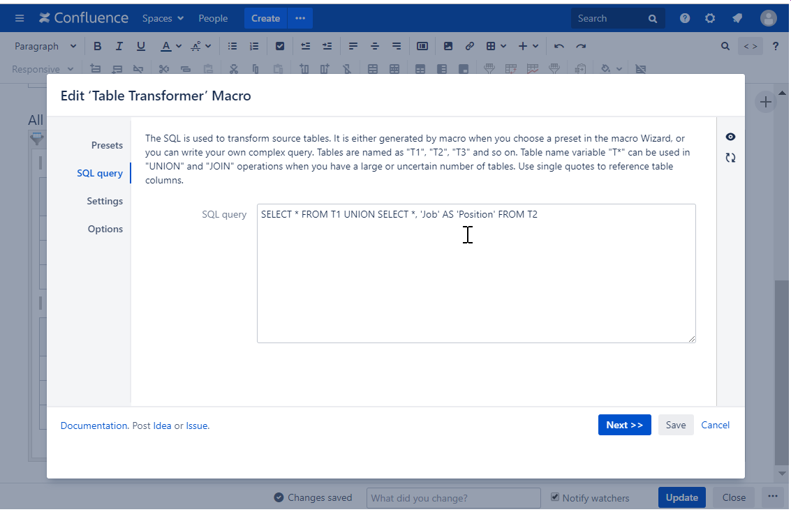Screen dimensions: 791x512
Task: Open the table insert dropdown
Action: [496, 46]
